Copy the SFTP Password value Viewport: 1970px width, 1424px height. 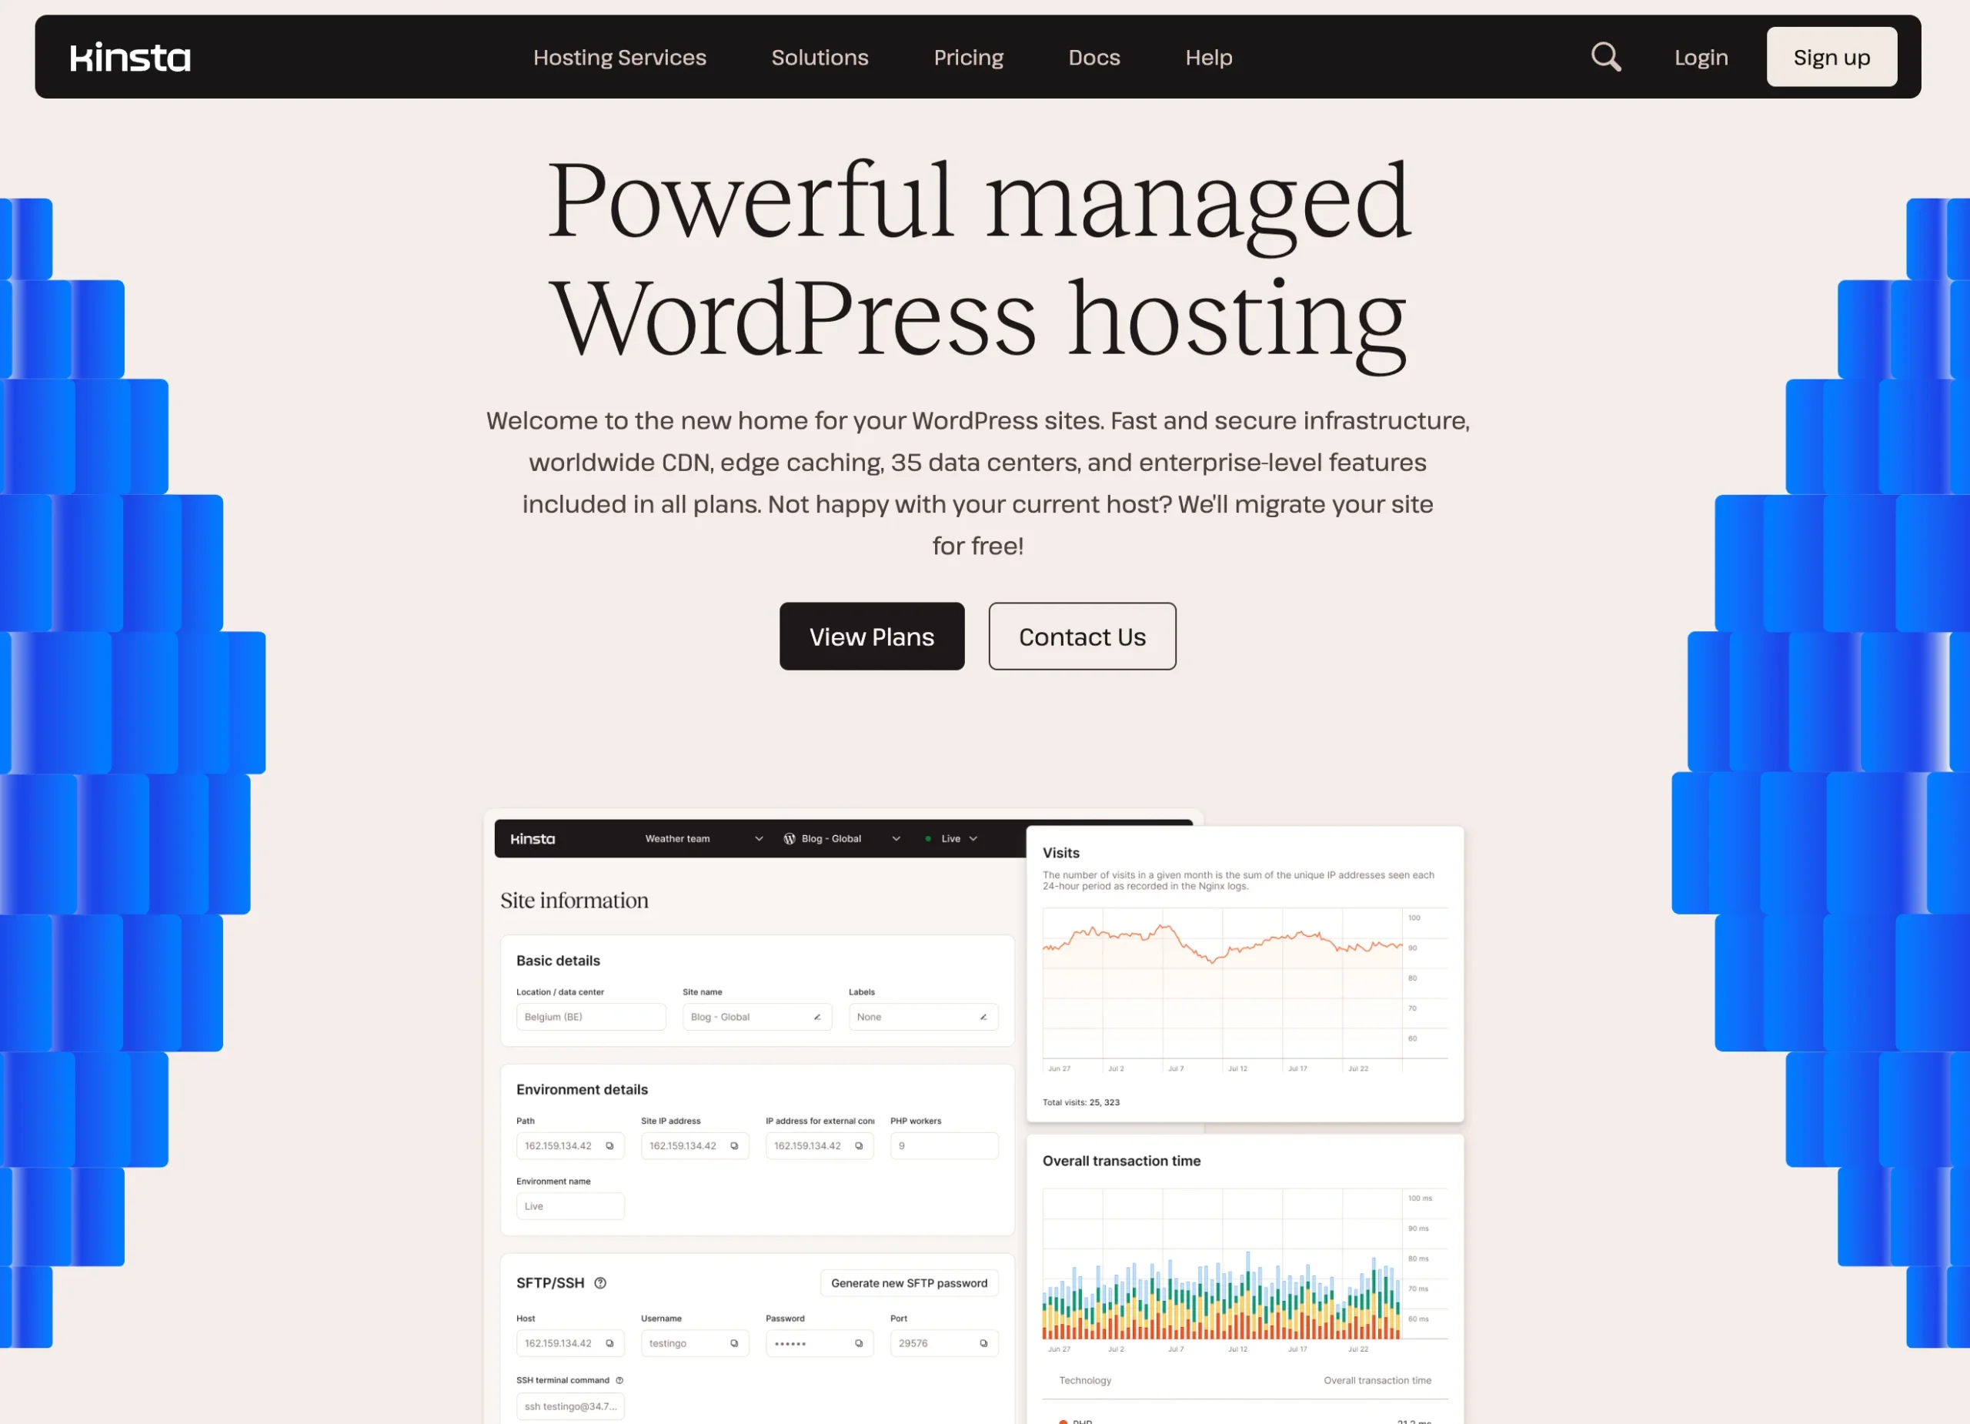point(859,1343)
